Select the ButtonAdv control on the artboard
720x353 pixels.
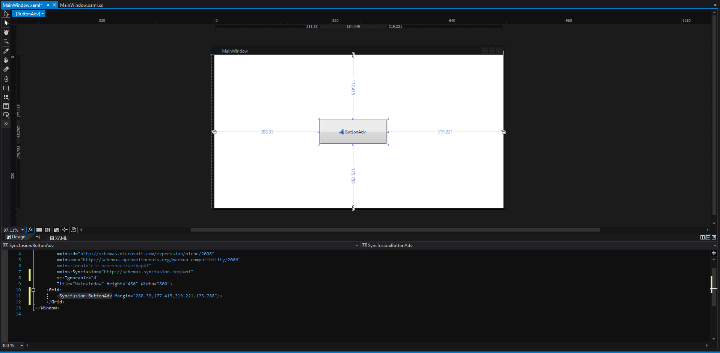click(353, 132)
